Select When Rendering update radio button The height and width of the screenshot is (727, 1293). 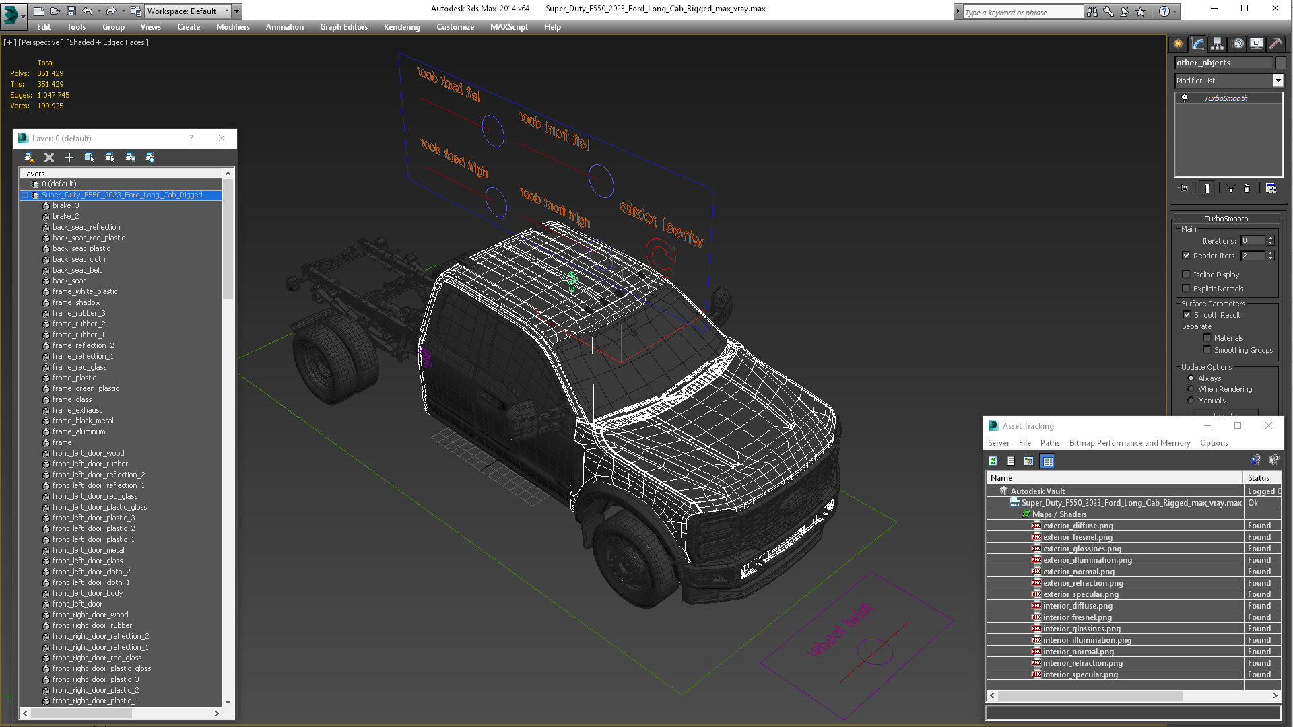pyautogui.click(x=1191, y=389)
